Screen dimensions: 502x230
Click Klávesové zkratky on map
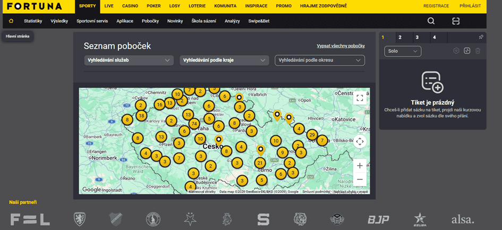pyautogui.click(x=202, y=192)
